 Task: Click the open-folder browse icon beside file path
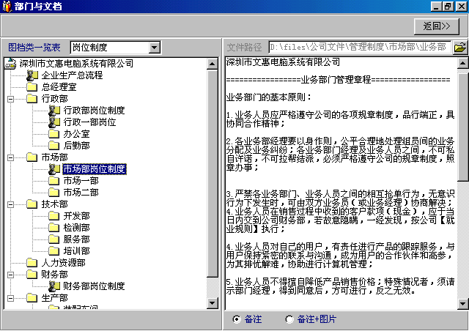460,48
